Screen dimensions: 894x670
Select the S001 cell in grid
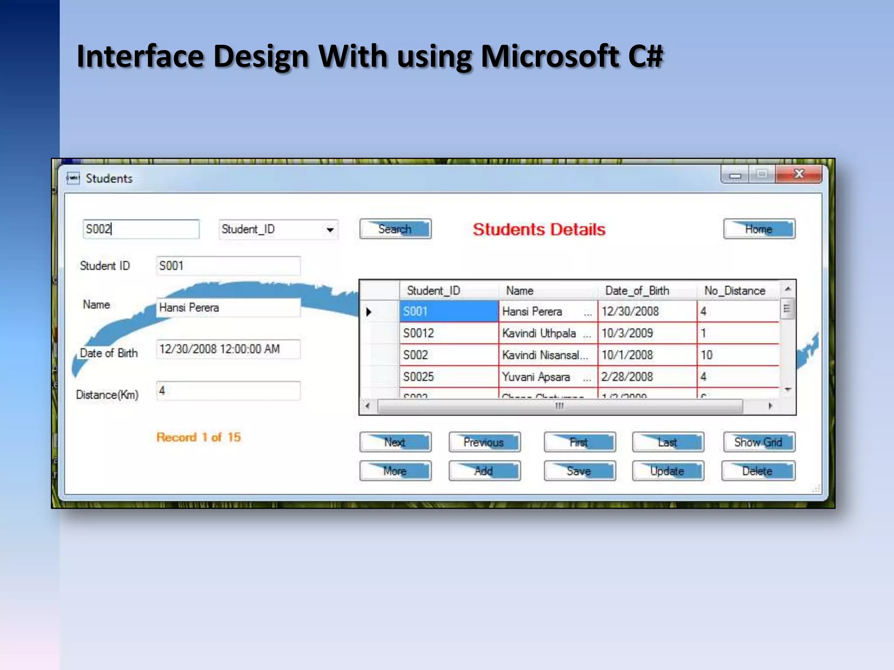449,311
